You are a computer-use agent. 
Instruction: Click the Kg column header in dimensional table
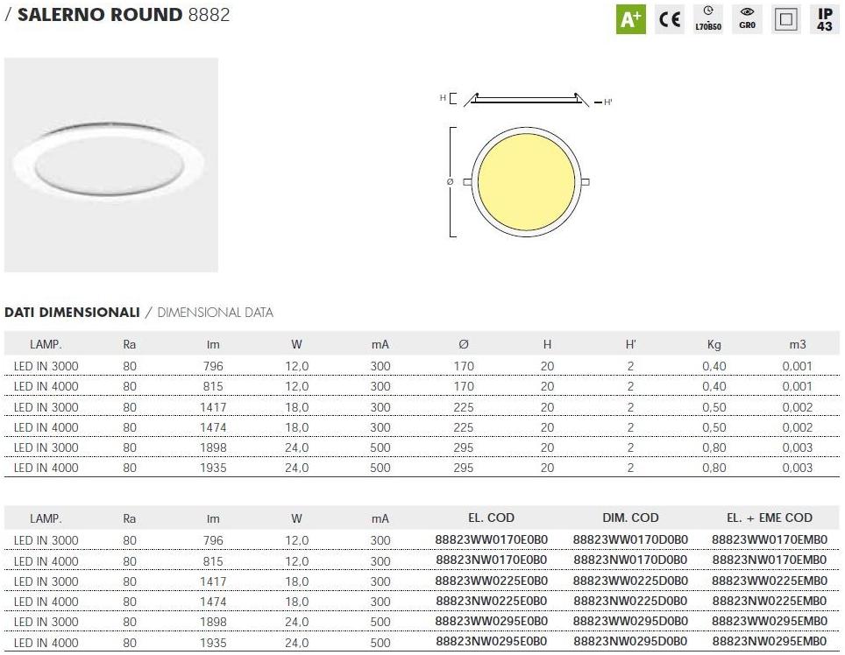[714, 344]
